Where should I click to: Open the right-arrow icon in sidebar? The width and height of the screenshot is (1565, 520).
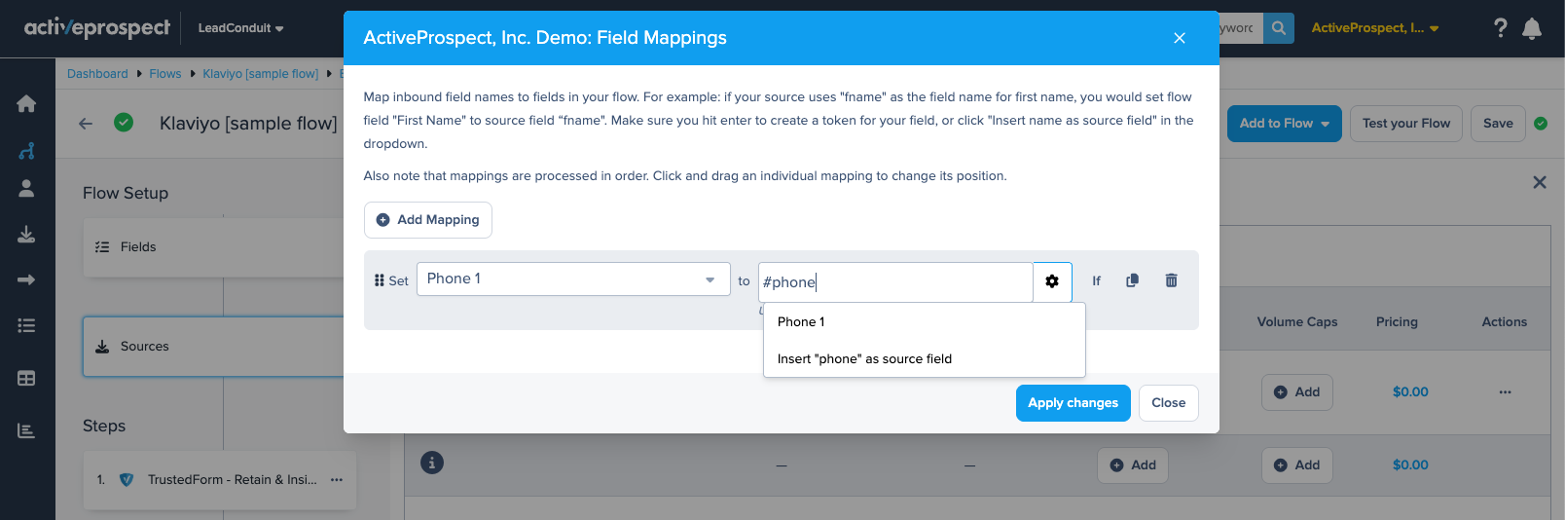(x=26, y=279)
